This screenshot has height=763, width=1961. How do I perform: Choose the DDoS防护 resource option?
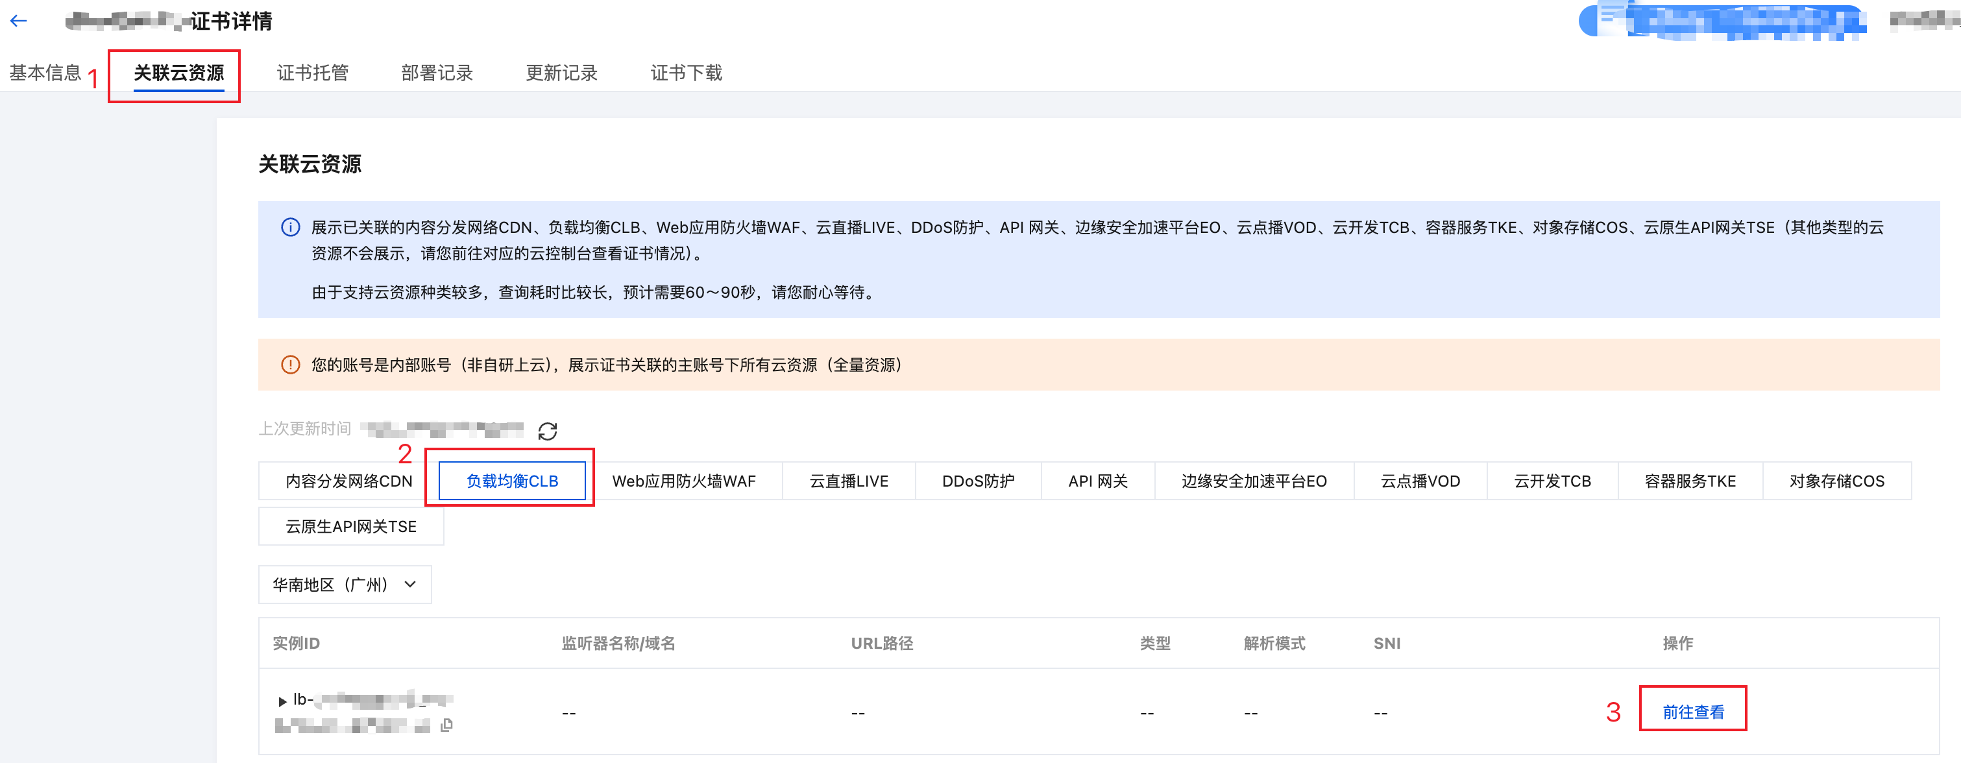pyautogui.click(x=977, y=481)
